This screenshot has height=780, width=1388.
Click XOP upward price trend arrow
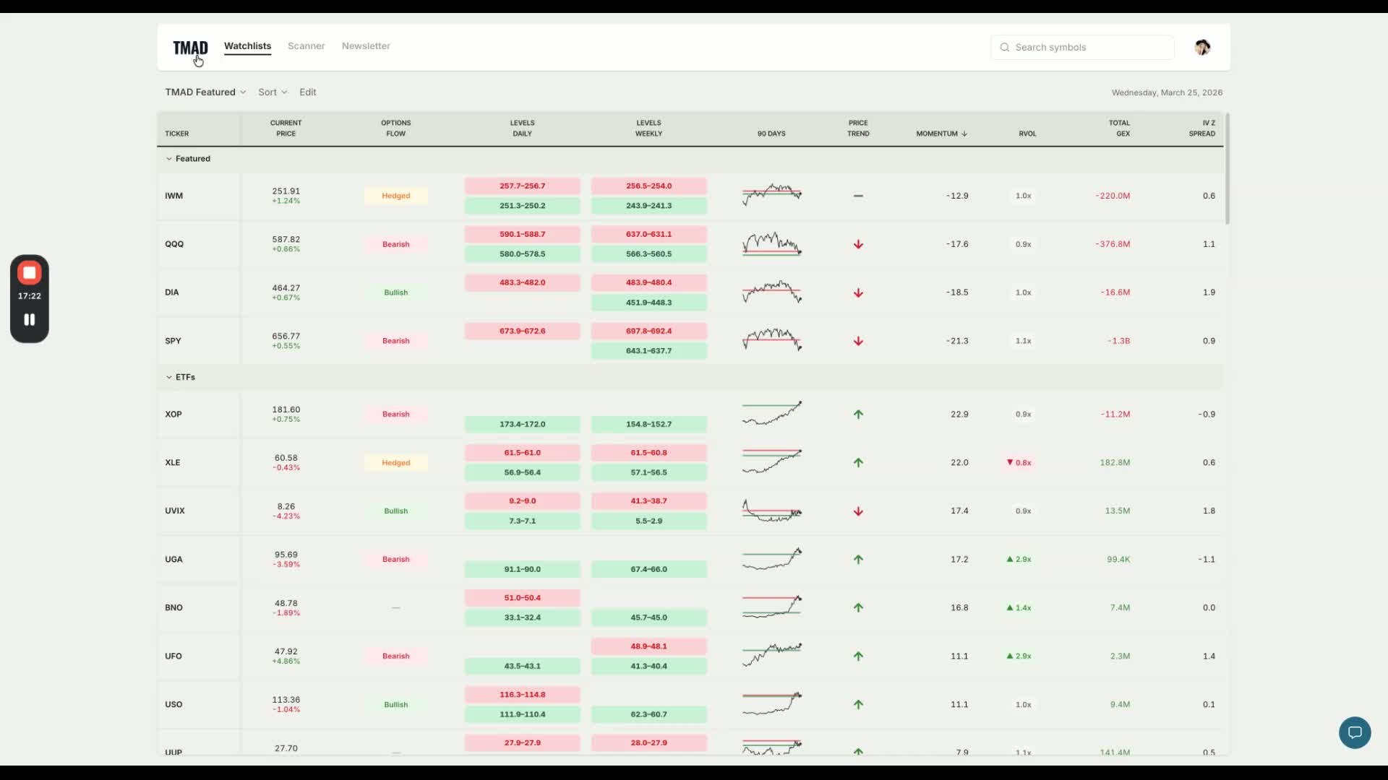tap(858, 415)
